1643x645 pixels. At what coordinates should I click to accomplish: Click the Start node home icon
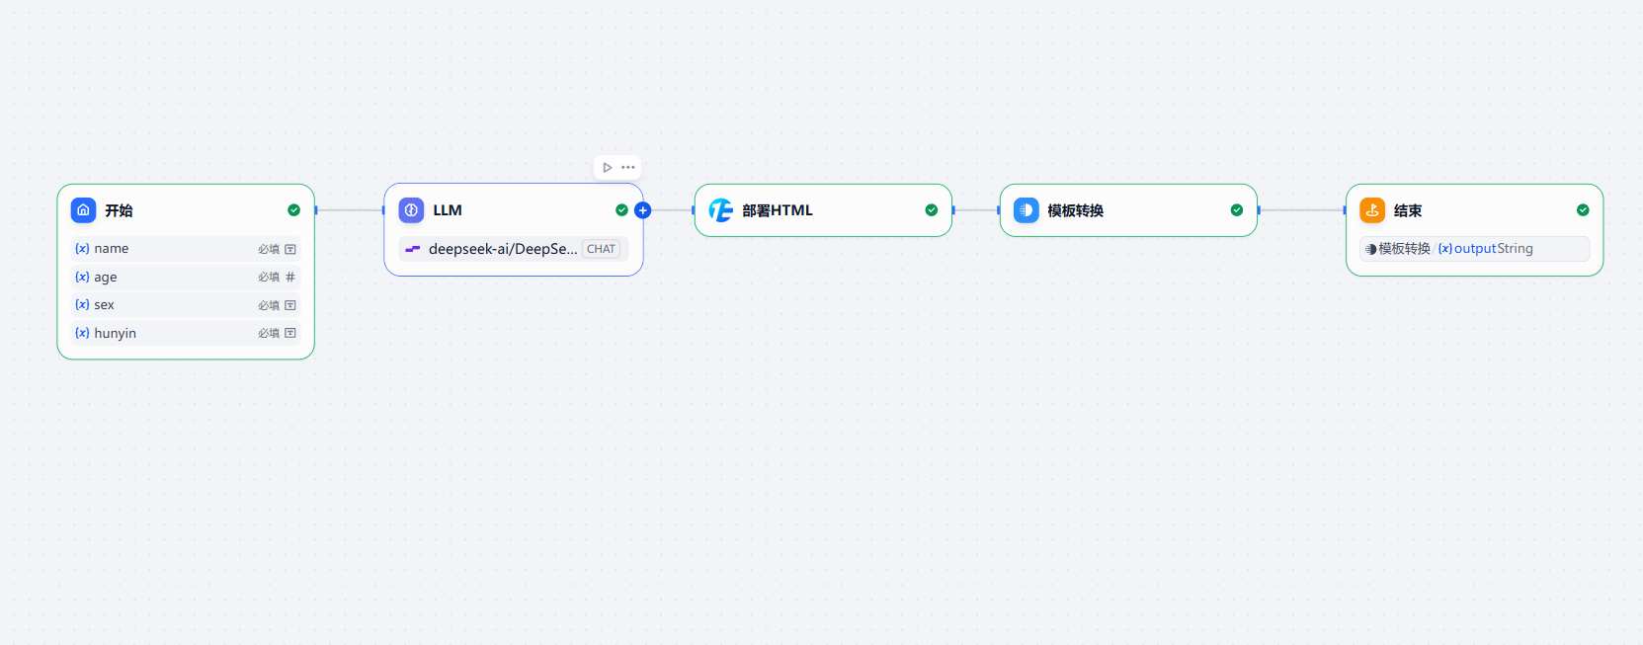click(84, 210)
